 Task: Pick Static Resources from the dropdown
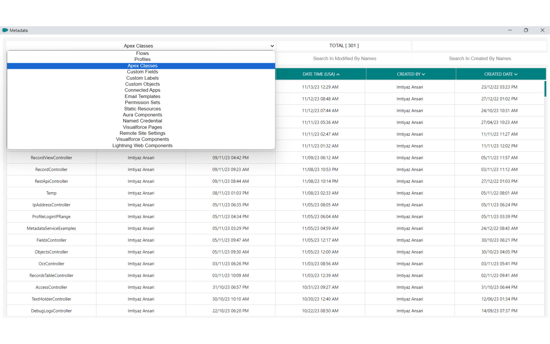click(x=142, y=108)
